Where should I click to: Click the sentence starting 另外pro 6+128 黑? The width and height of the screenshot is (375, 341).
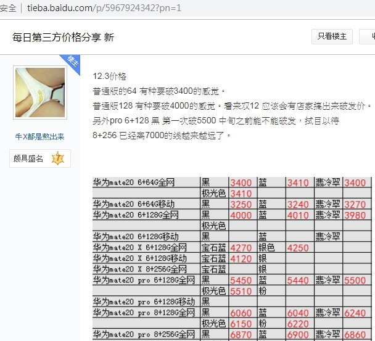[216, 121]
